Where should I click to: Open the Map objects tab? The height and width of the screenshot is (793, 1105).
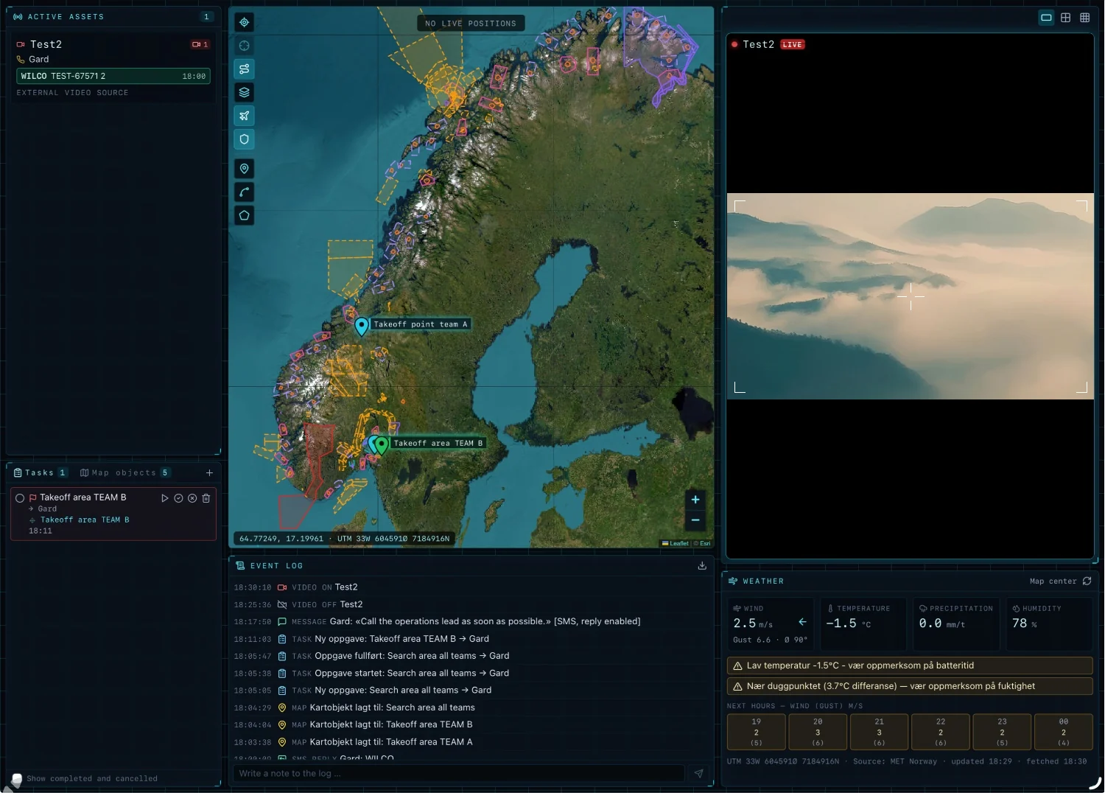[125, 473]
